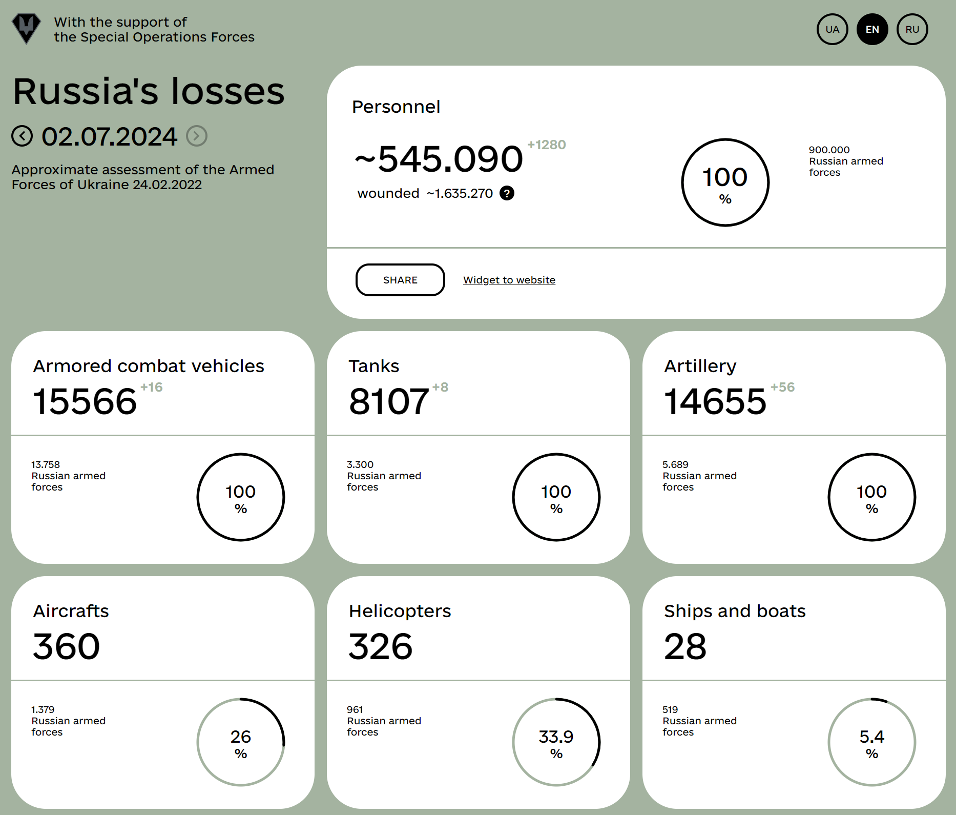This screenshot has height=815, width=956.
Task: Open the Widget to website link
Action: (x=509, y=280)
